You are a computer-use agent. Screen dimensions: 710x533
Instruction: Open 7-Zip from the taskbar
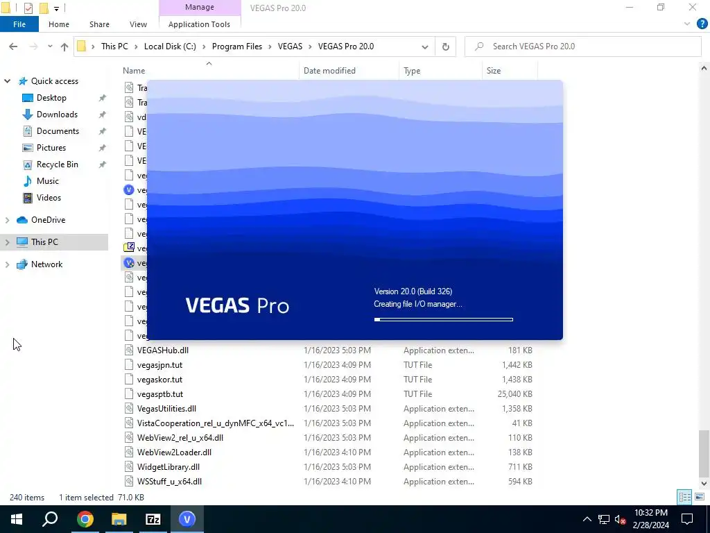pyautogui.click(x=153, y=519)
